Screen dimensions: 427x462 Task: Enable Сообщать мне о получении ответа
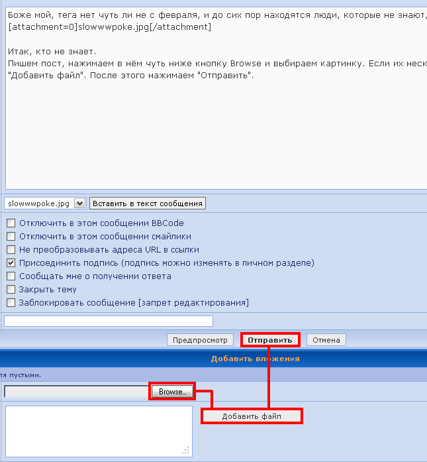pos(11,276)
